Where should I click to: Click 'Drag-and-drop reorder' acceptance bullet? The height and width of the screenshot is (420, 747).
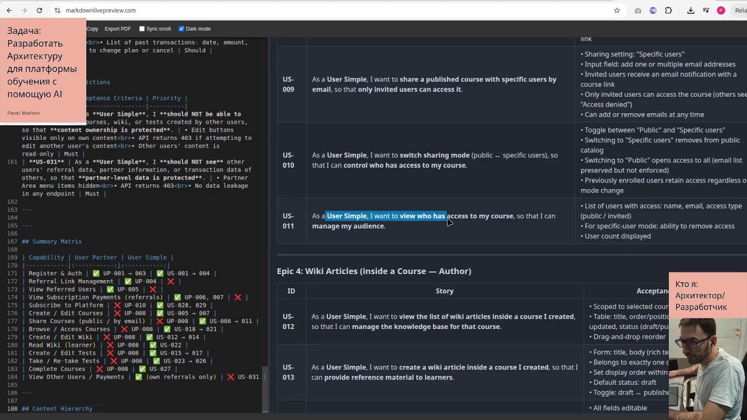click(629, 337)
